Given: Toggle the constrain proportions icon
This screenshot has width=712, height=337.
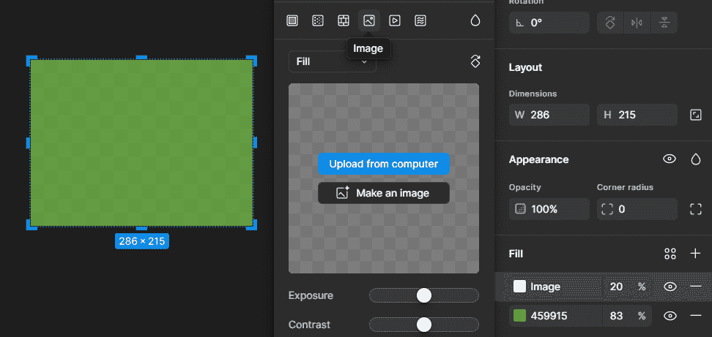Looking at the screenshot, I should [x=696, y=115].
